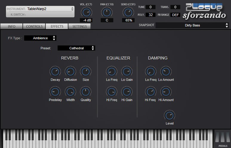
Task: Click the REVERB section heading
Action: click(x=70, y=58)
